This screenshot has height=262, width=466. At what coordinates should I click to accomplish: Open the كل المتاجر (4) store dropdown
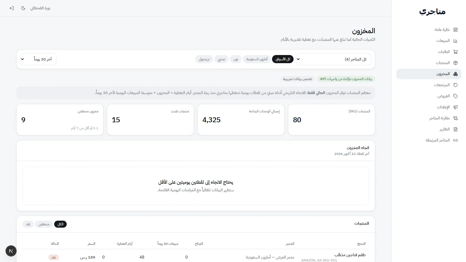[334, 59]
